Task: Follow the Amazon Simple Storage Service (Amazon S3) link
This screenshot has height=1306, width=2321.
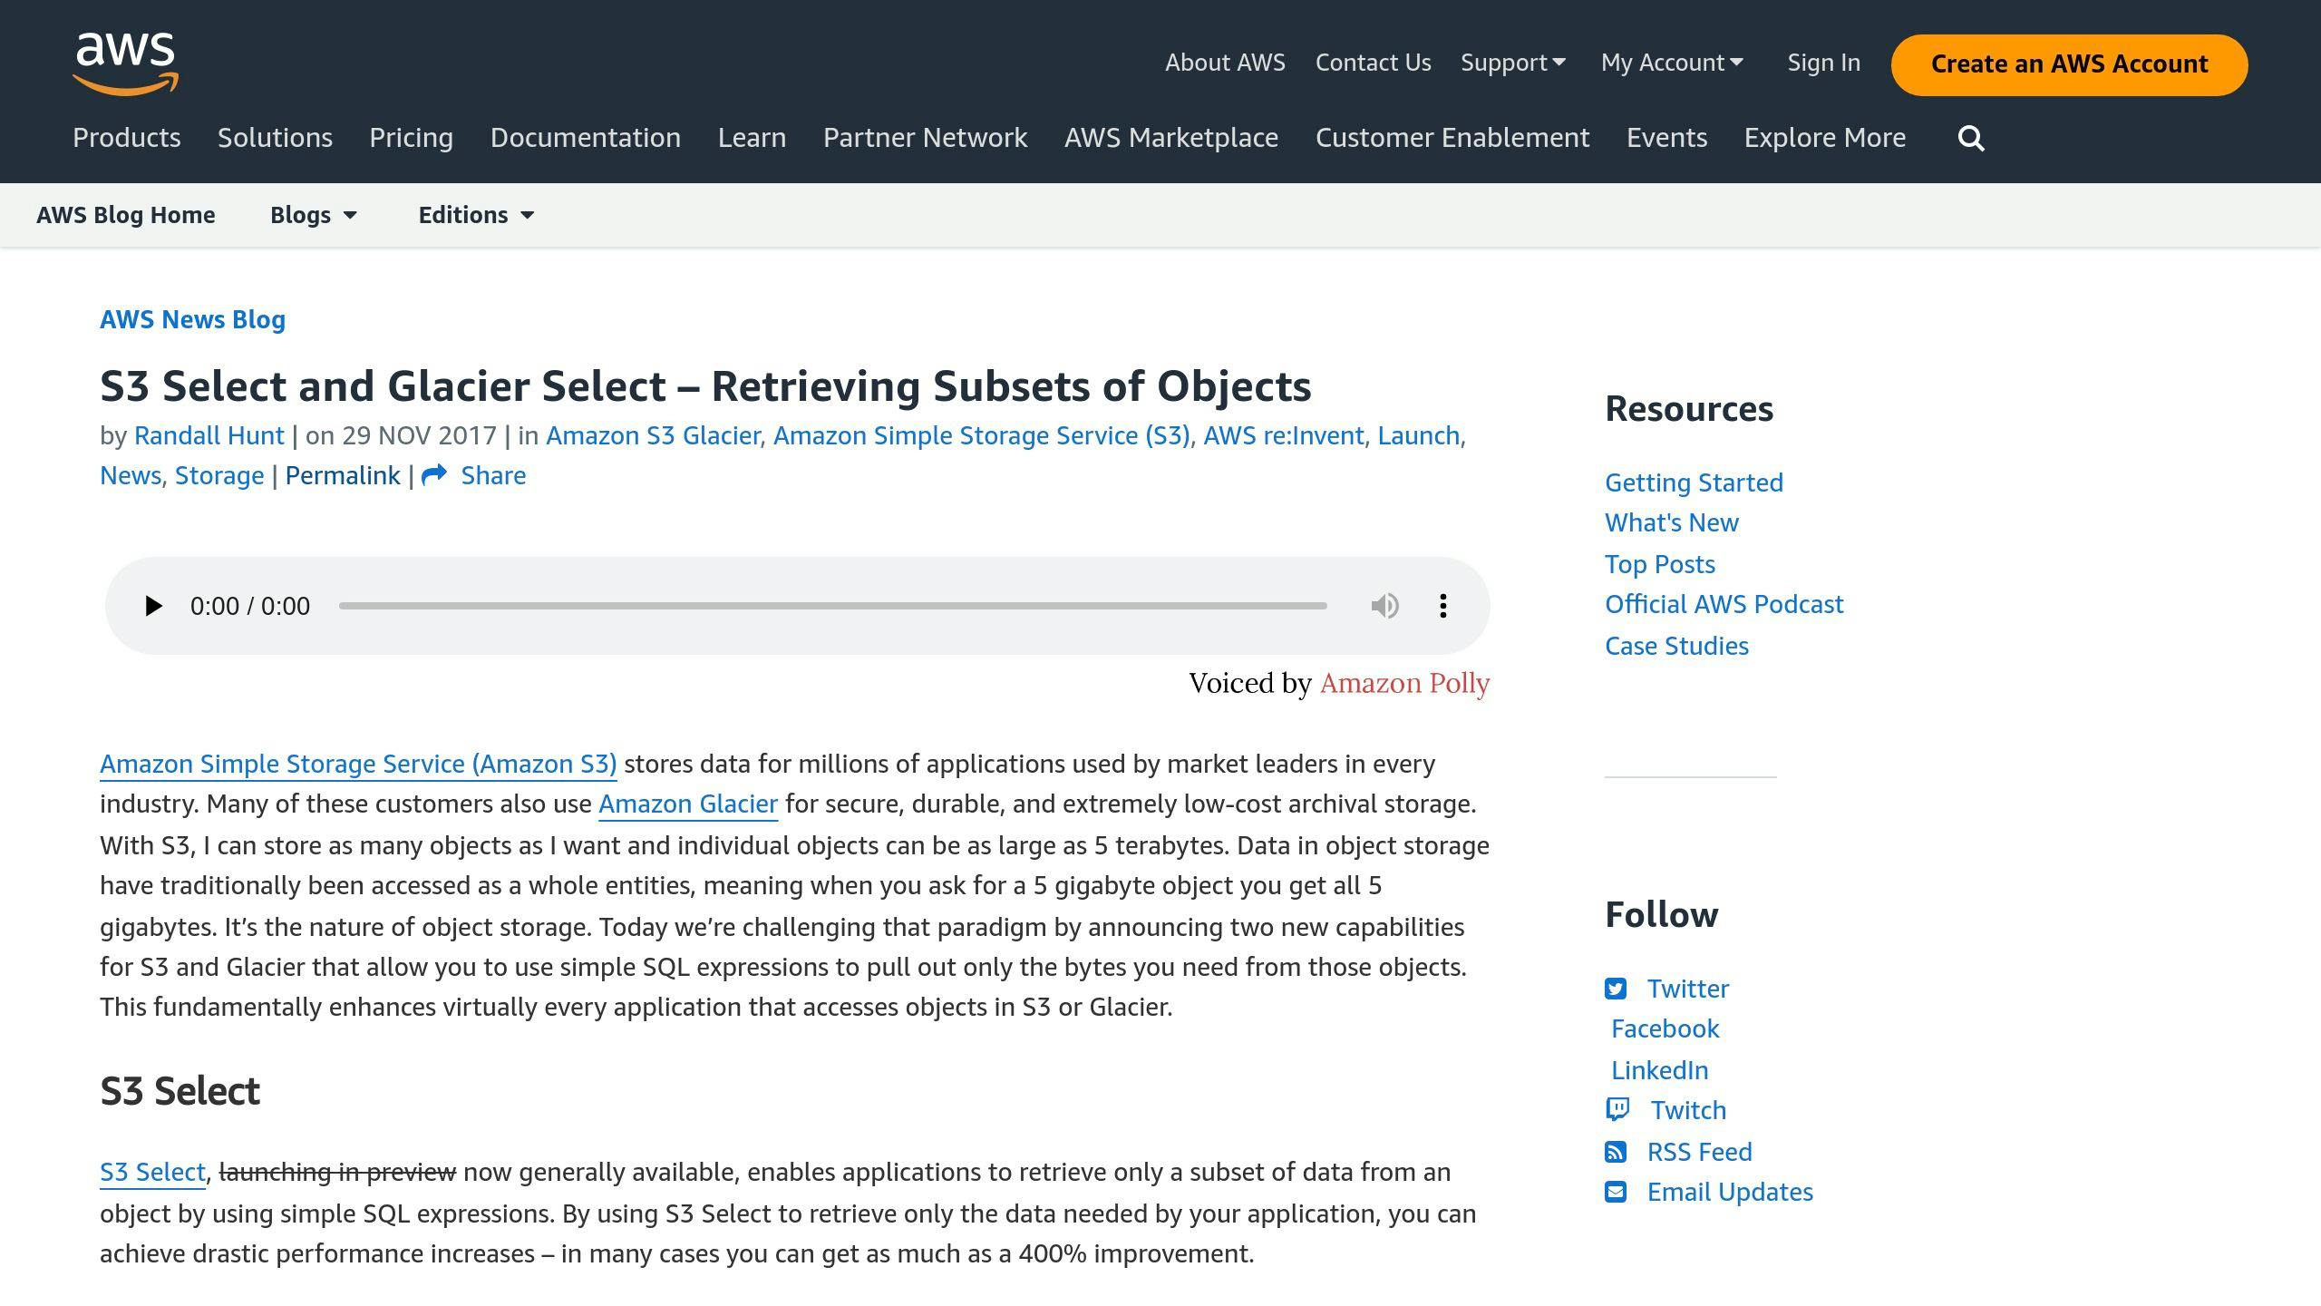Action: point(358,764)
